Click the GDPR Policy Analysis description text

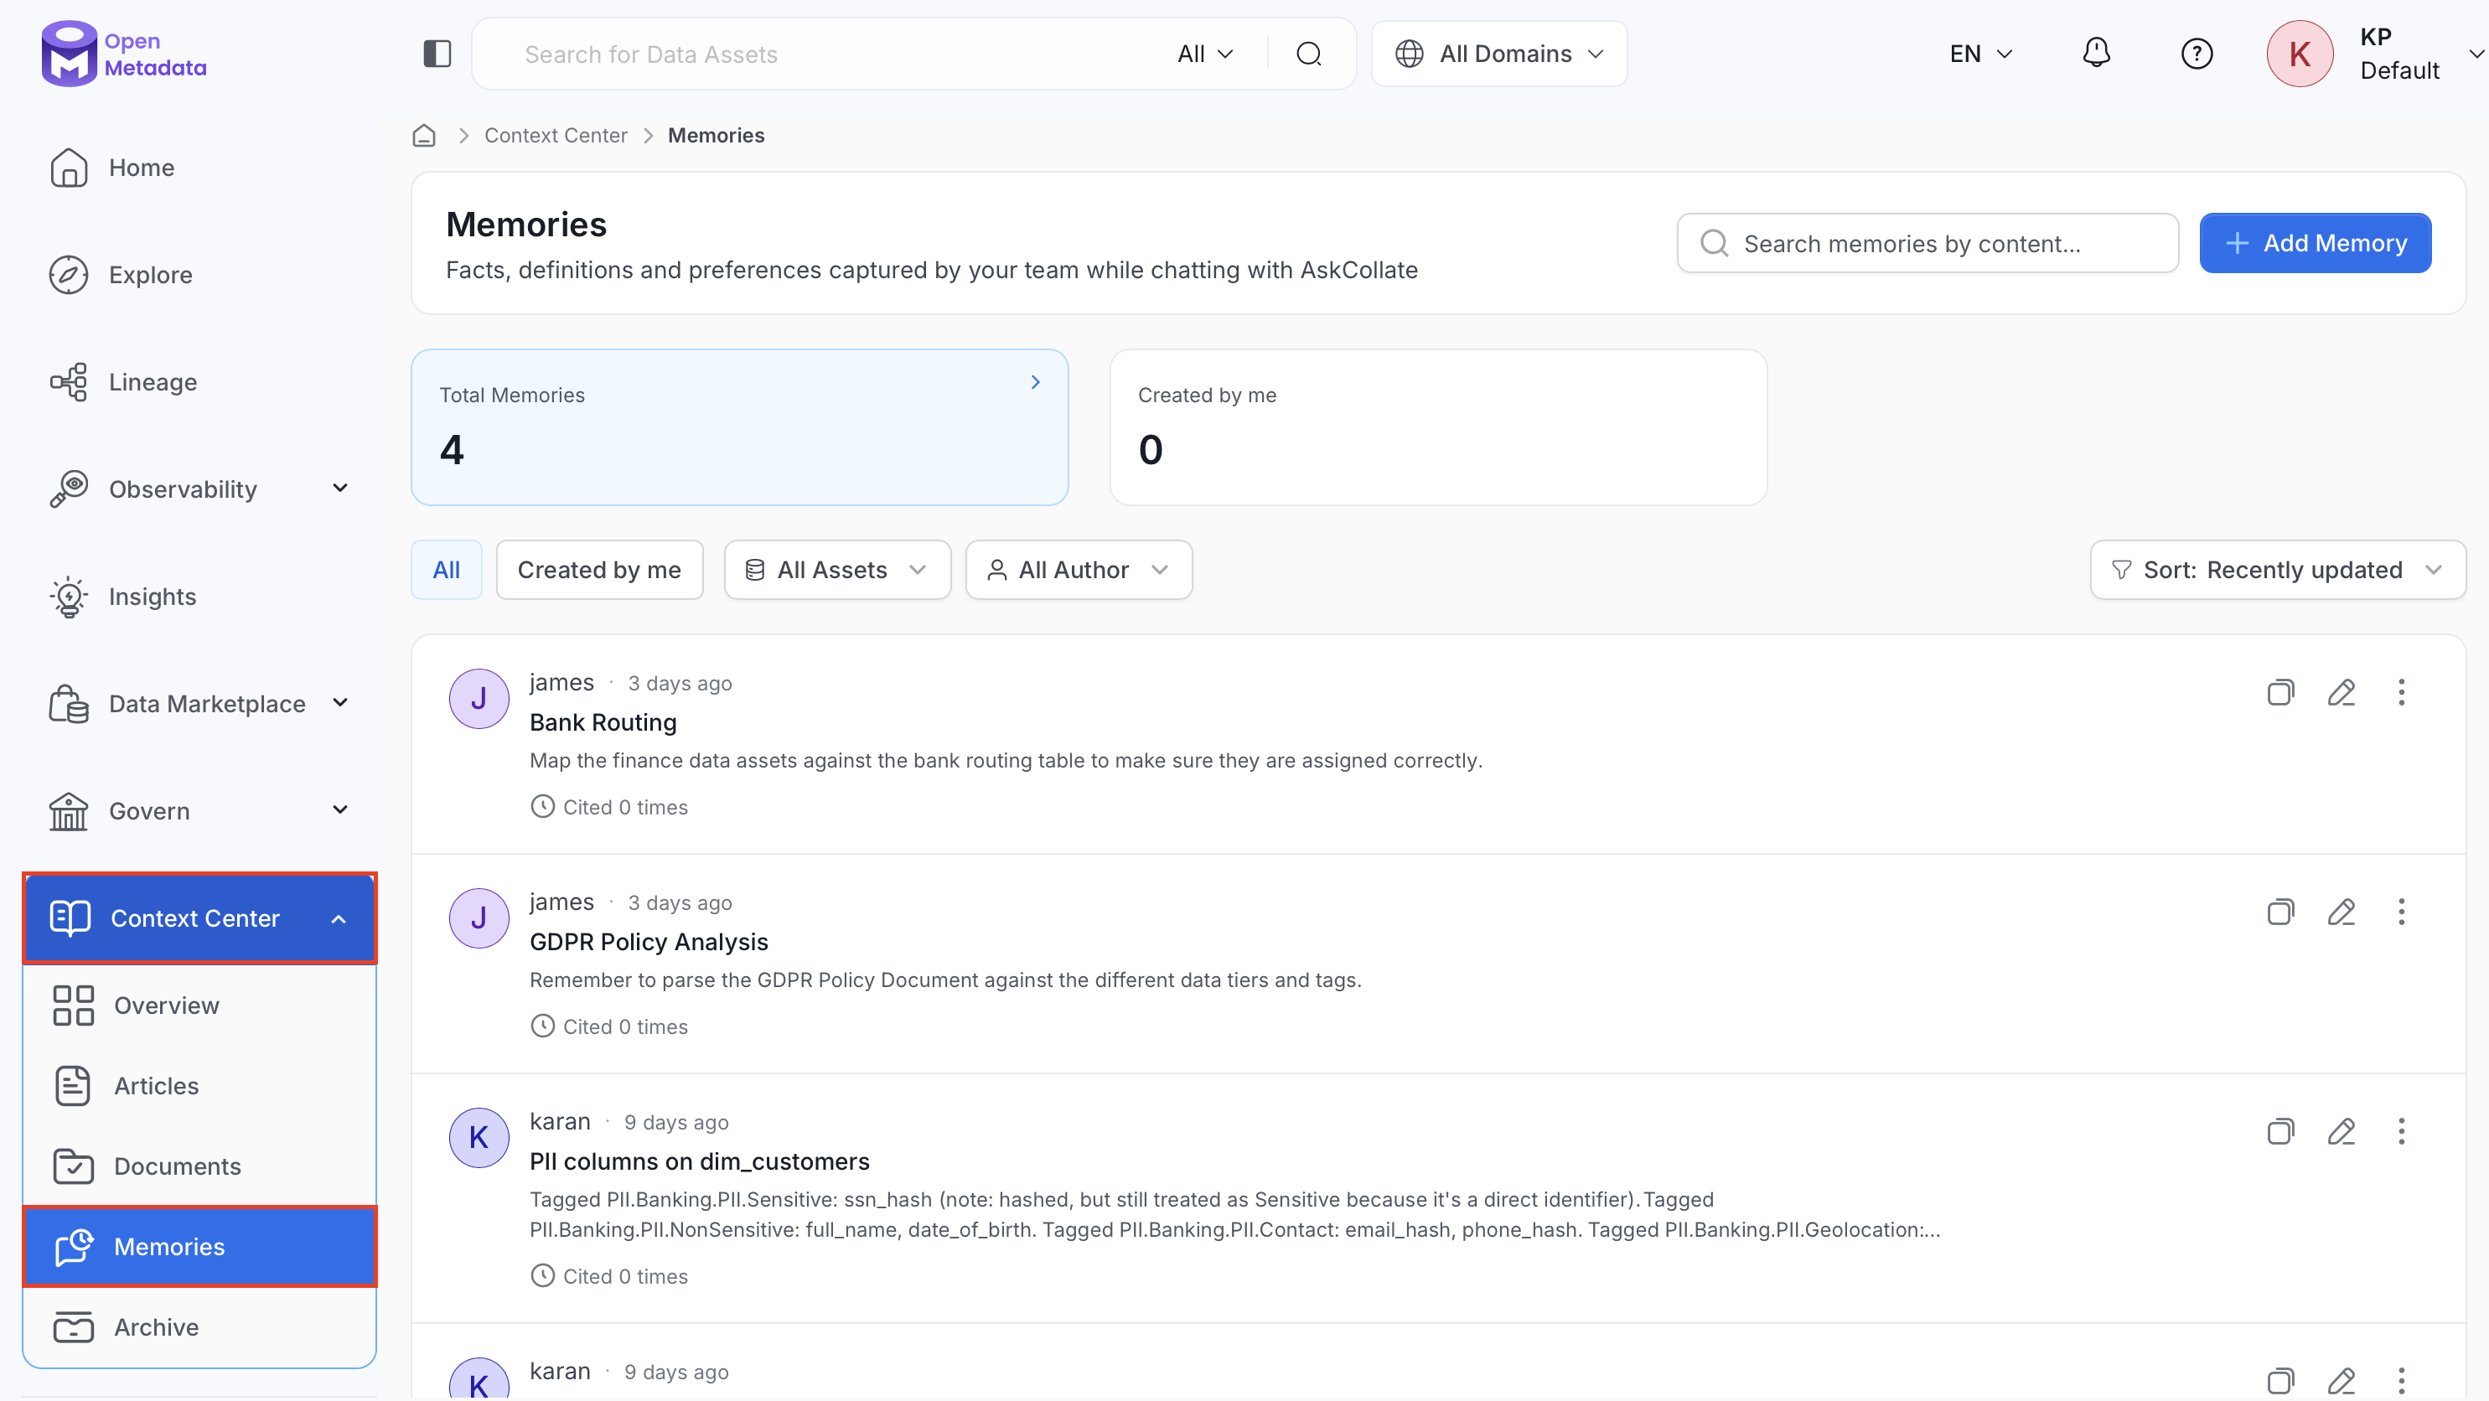[x=945, y=980]
